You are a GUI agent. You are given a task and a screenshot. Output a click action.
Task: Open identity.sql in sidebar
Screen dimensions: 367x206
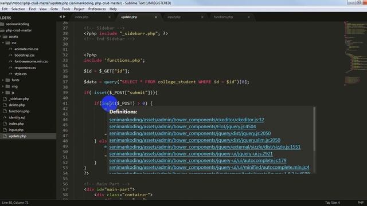tap(17, 117)
